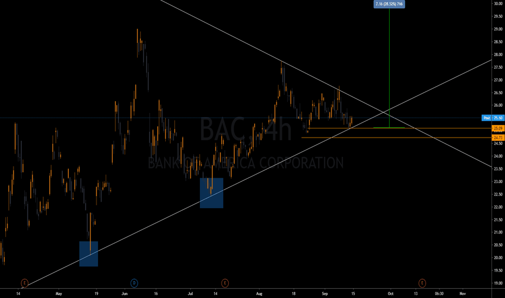
Task: Click the 'Jun' label on the time axis
Action: (x=125, y=294)
